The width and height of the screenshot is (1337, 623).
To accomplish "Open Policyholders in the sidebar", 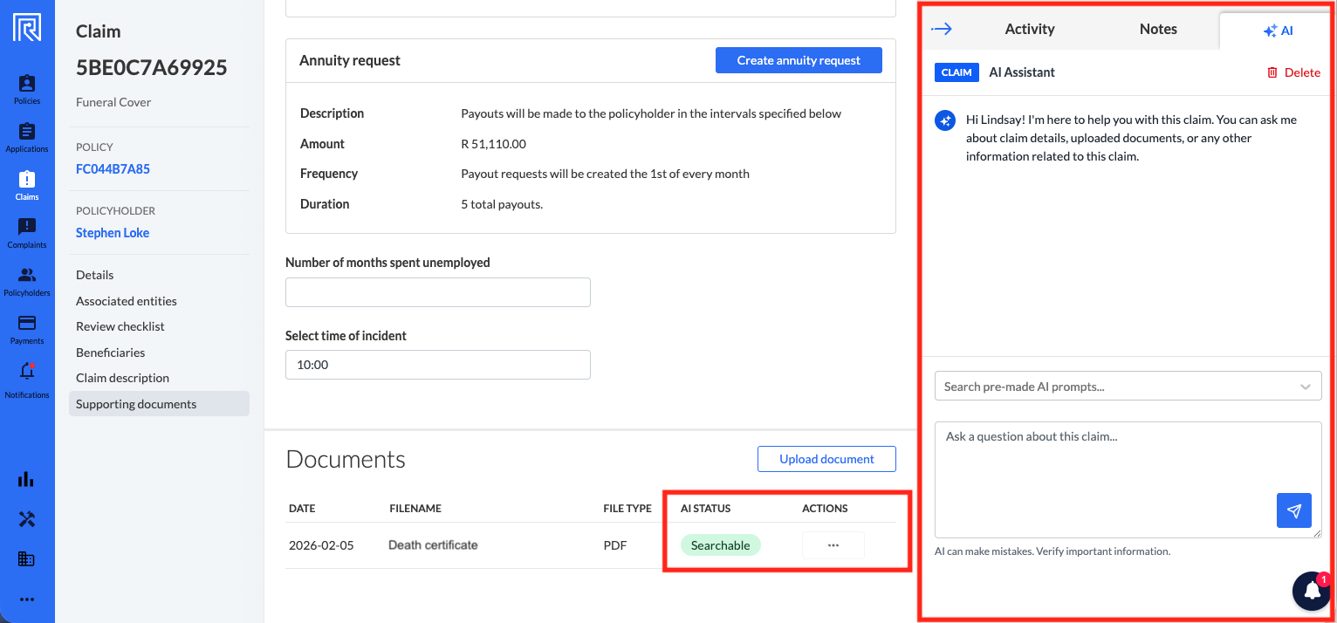I will (27, 282).
